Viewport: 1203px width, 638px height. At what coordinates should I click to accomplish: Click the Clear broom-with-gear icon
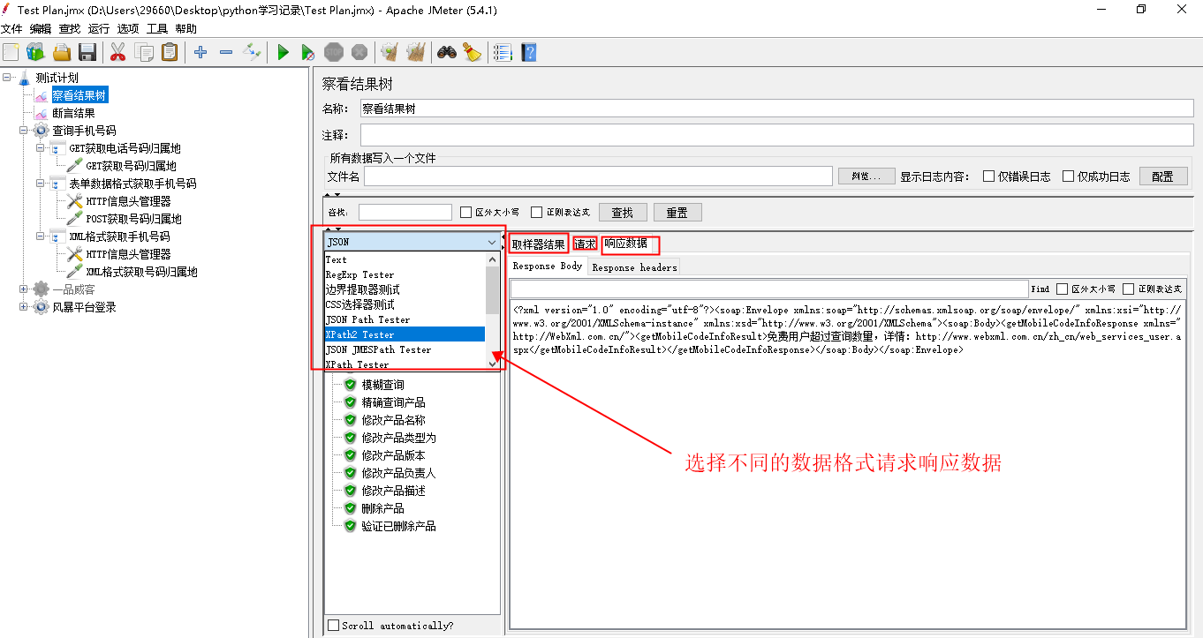tap(390, 53)
